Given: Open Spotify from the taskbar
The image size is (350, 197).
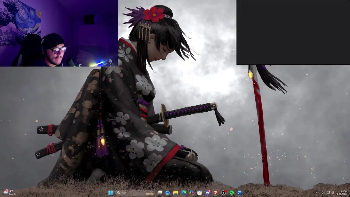Looking at the screenshot, I should 232,193.
